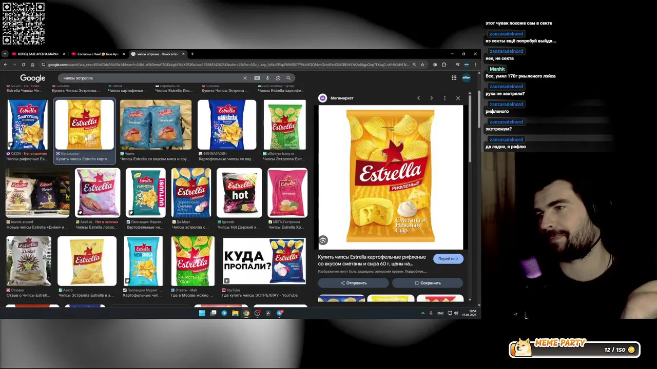657x369 pixels.
Task: Click the large Estrella preview image
Action: click(x=391, y=177)
